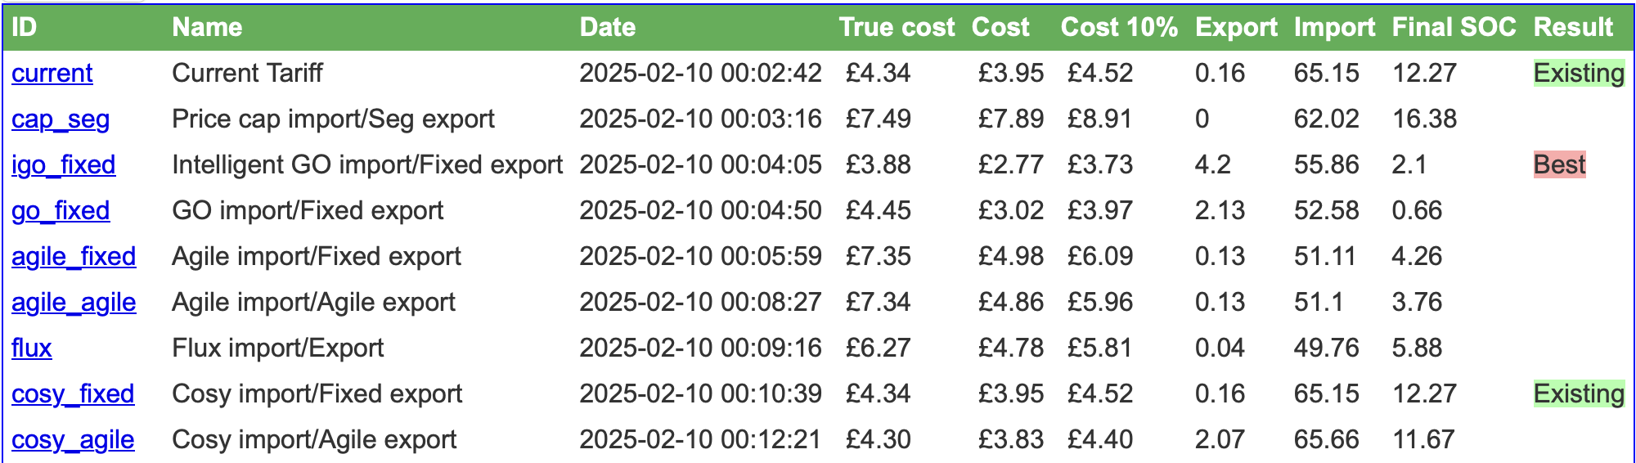Image resolution: width=1636 pixels, height=463 pixels.
Task: Open the igo_fixed link
Action: coord(64,165)
